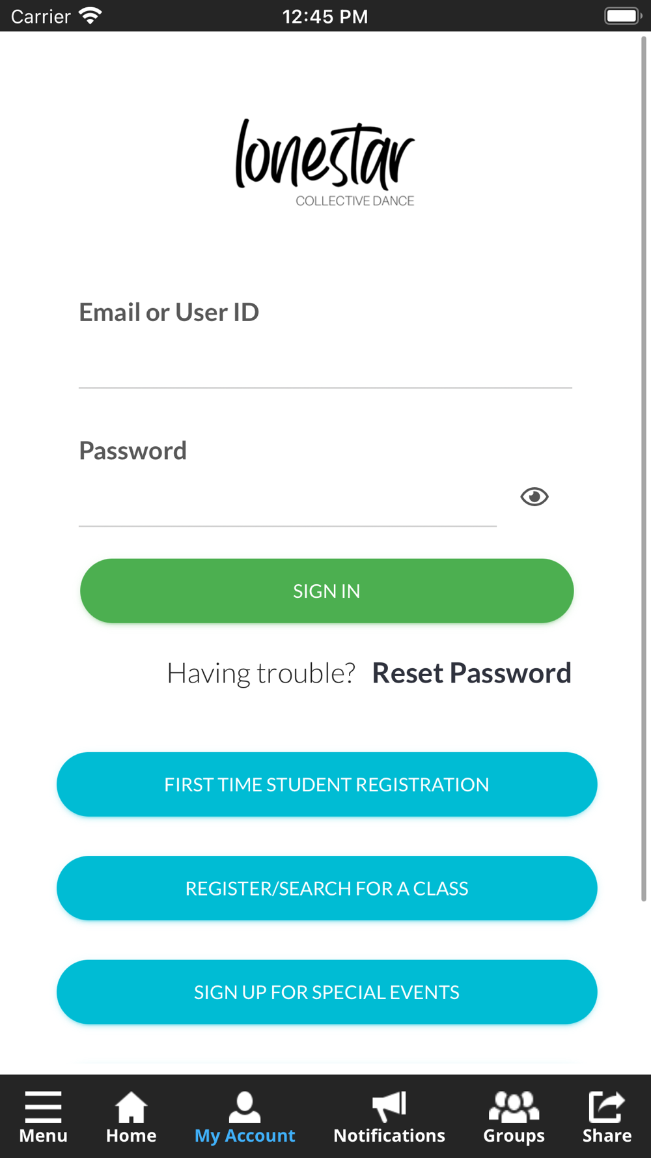Image resolution: width=651 pixels, height=1158 pixels.
Task: Switch to the Notifications tab label
Action: coord(389,1136)
